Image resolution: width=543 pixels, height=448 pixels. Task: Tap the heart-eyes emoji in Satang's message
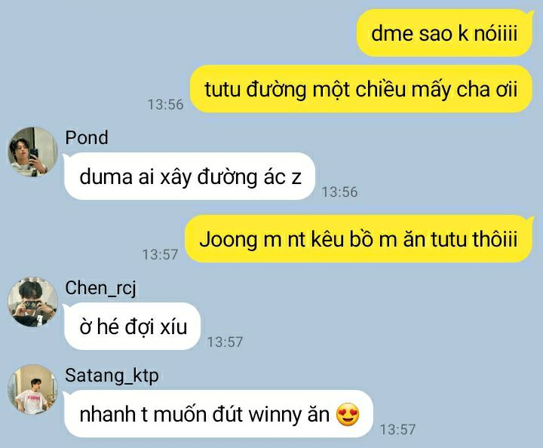tap(348, 414)
